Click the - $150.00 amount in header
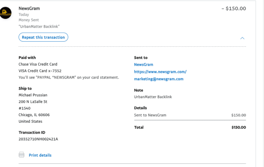 point(233,8)
